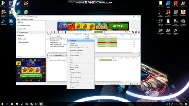Viewport: 189px width, 106px height.
Task: Open the Bandicam desktop shortcut
Action: [x=26, y=4]
